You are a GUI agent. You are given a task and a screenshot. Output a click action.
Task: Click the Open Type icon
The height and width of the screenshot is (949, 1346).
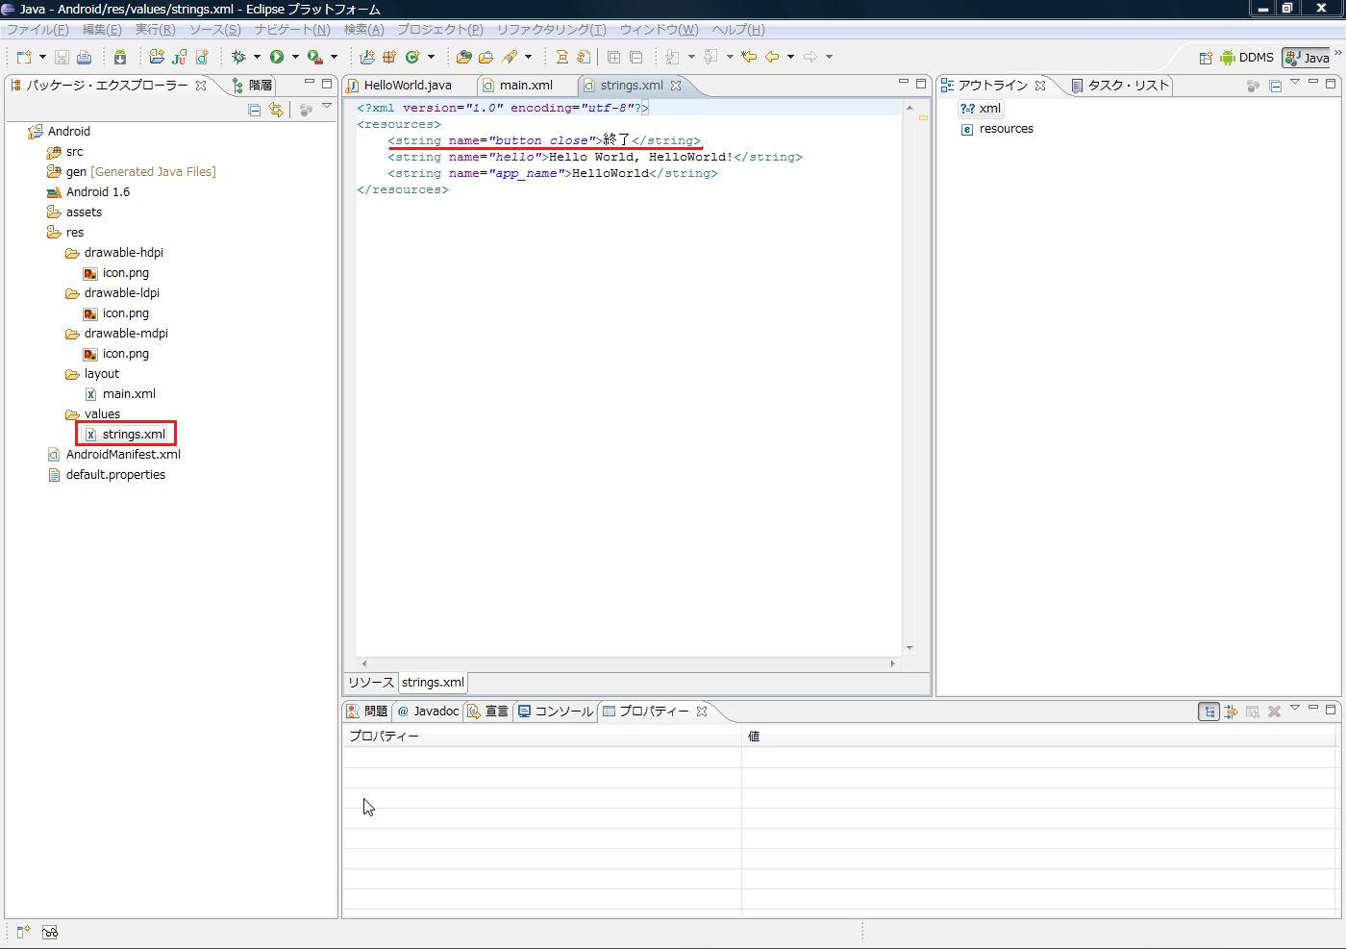click(463, 57)
